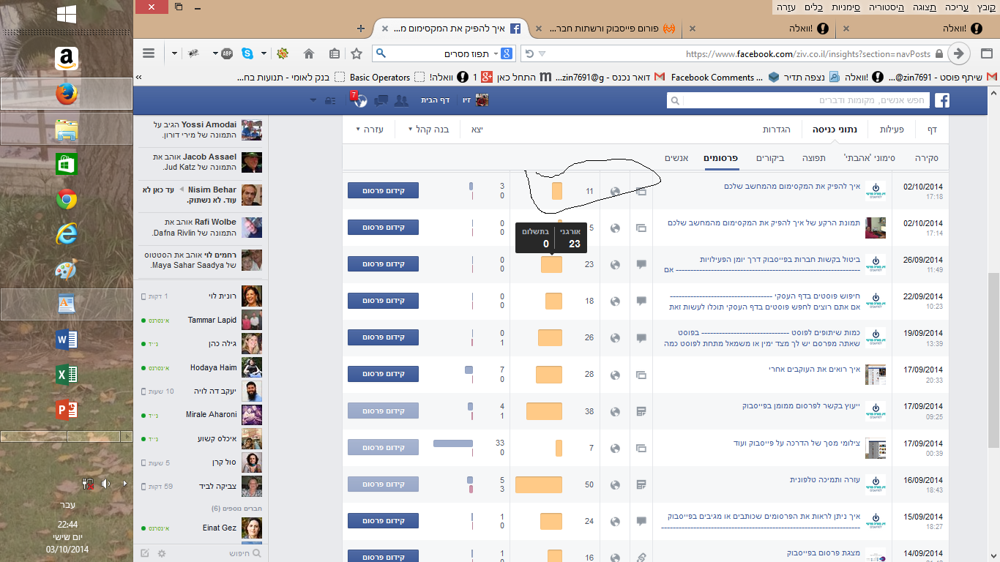Open Facebook account dropdown arrow
Image resolution: width=1000 pixels, height=562 pixels.
[x=313, y=101]
